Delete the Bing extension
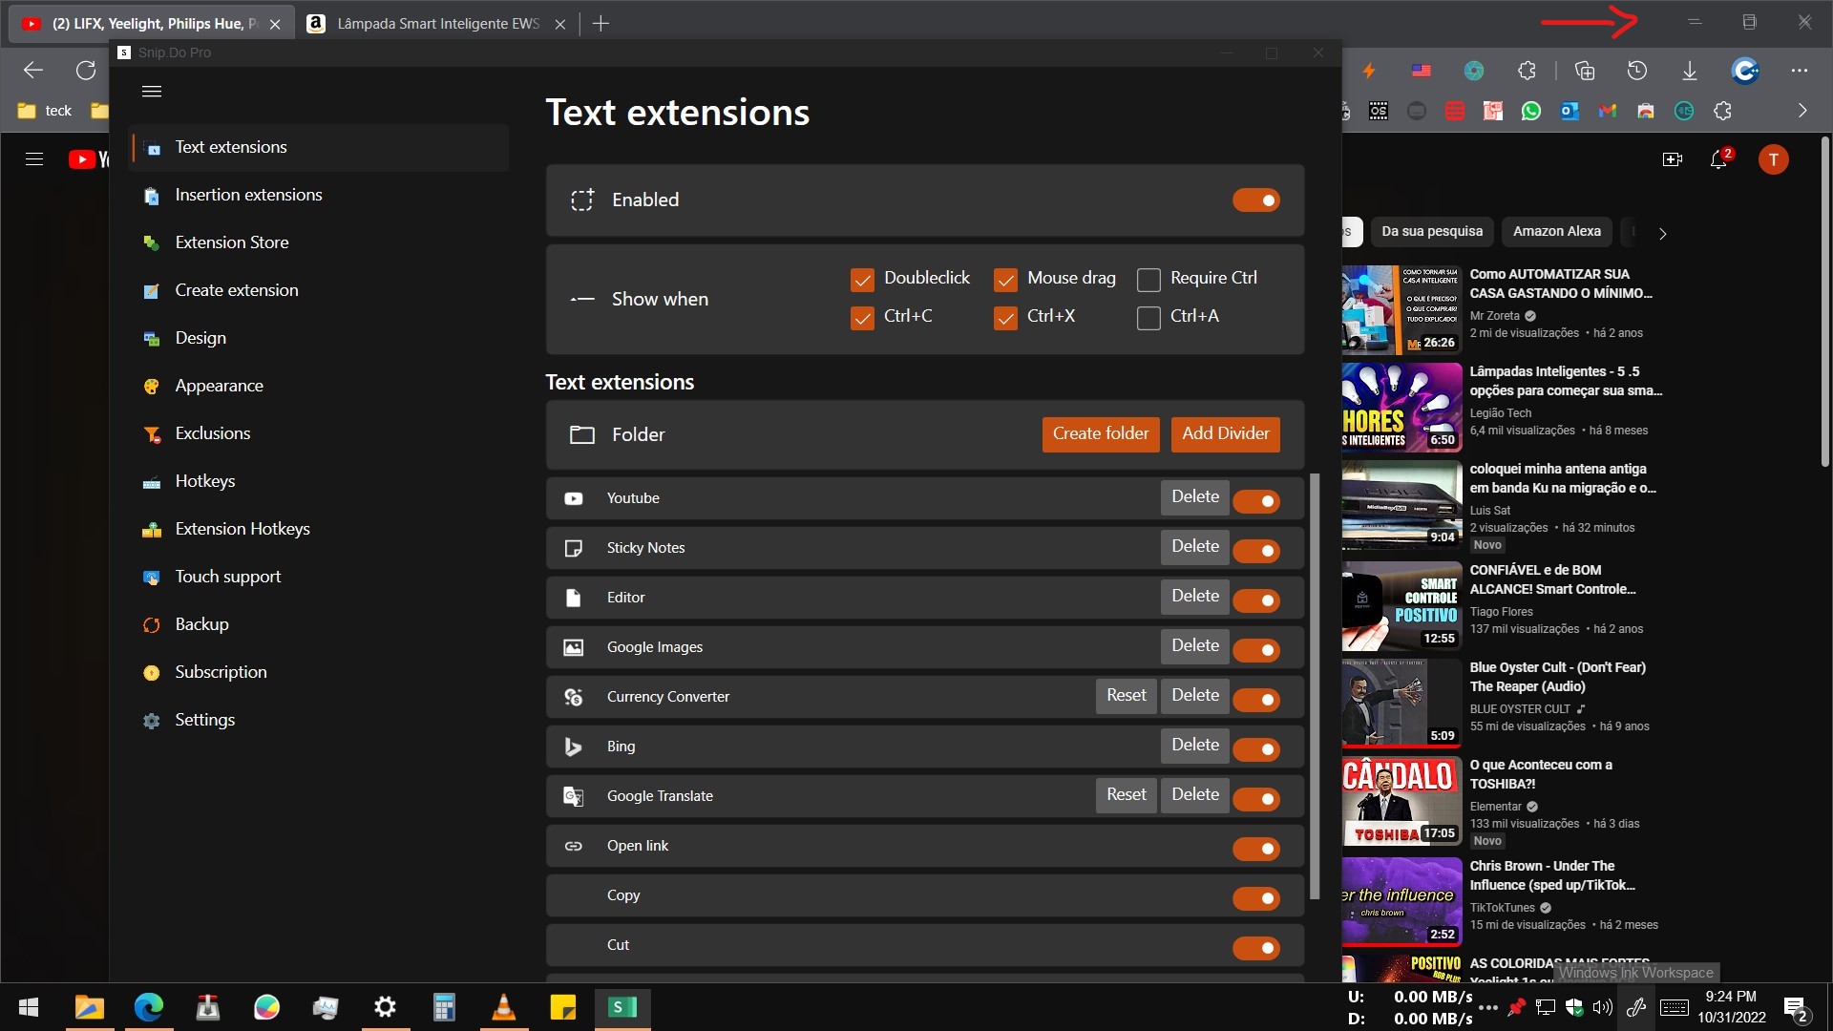Screen dimensions: 1833x1031 (1193, 746)
